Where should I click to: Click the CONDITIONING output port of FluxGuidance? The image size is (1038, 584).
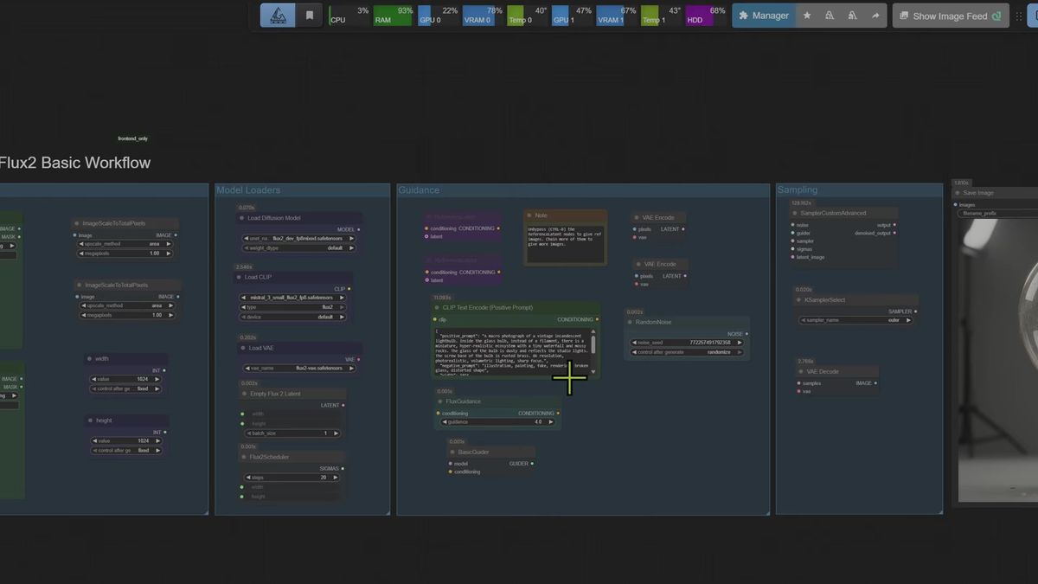coord(559,413)
